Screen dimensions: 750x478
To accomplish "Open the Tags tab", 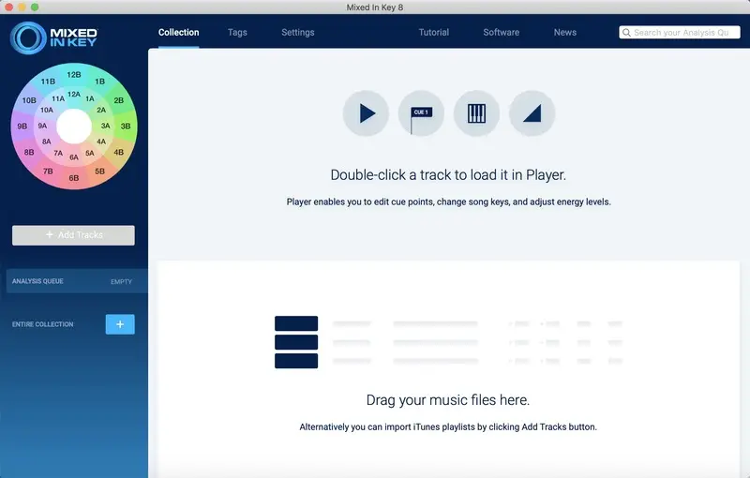I will click(237, 33).
